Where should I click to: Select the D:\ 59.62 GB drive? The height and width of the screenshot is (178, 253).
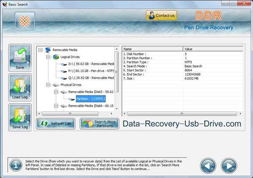coord(91,64)
